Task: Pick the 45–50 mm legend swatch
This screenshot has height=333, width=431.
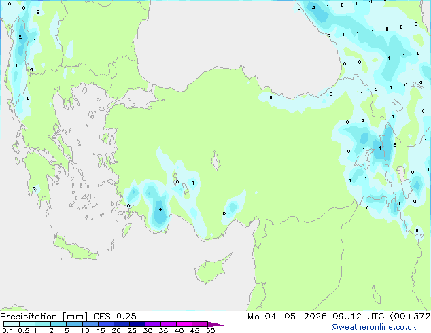Action: coord(200,324)
